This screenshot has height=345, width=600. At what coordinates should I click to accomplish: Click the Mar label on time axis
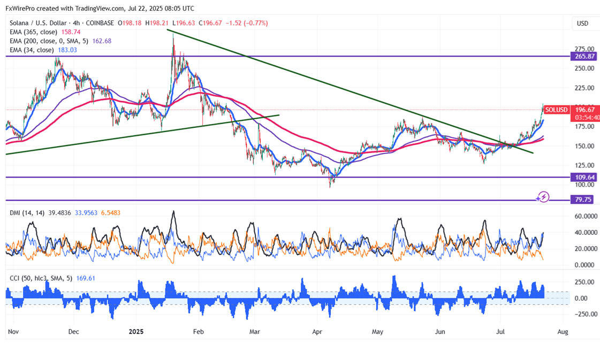(x=254, y=332)
